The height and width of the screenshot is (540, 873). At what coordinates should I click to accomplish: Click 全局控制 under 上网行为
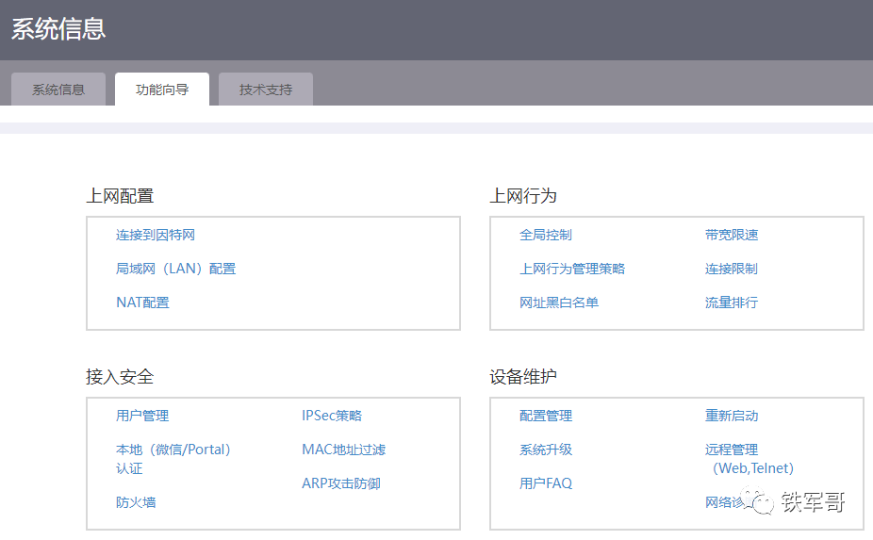click(x=546, y=235)
